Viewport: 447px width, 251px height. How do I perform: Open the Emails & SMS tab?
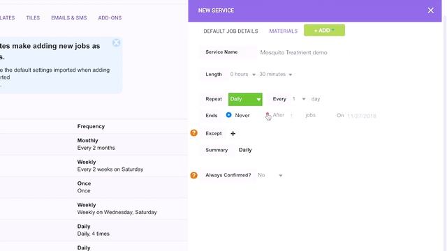pos(69,17)
